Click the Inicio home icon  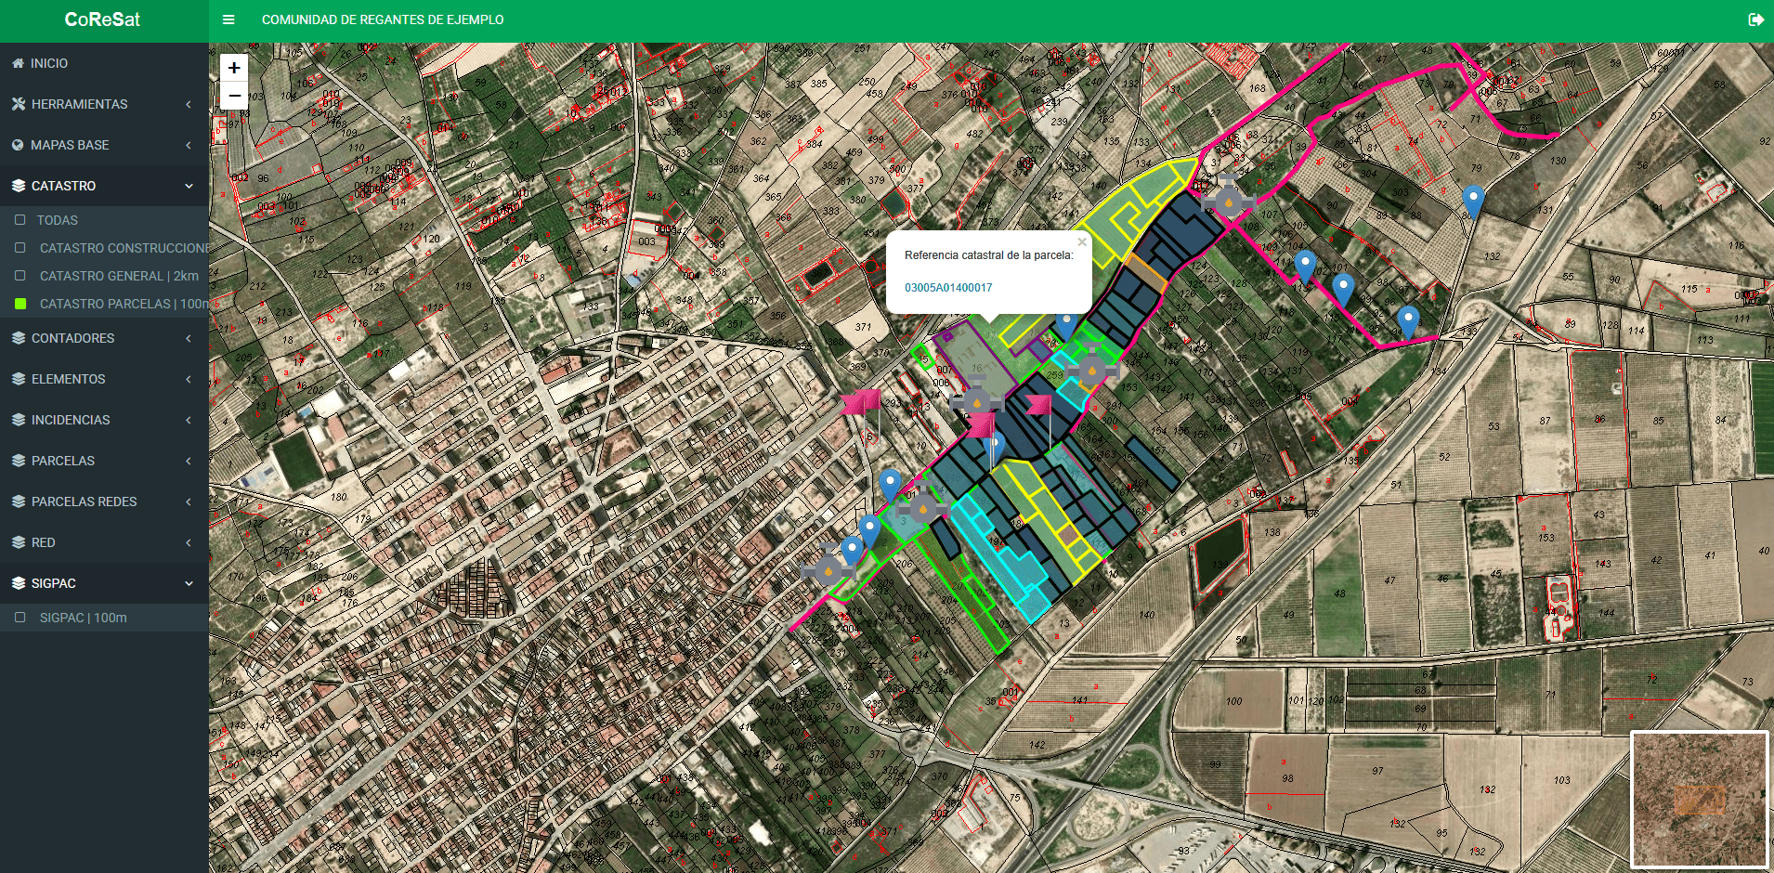tap(18, 63)
